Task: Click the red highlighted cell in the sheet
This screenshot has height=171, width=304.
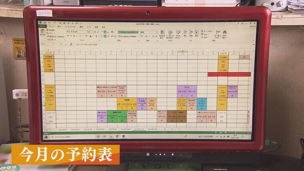Action: (229, 74)
